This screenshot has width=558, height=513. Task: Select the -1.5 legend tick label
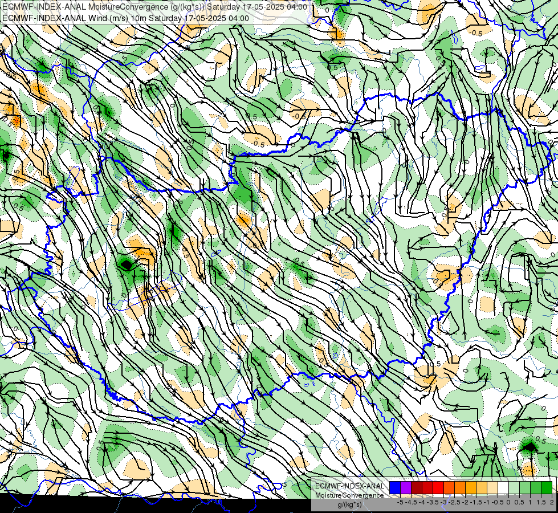tap(476, 502)
